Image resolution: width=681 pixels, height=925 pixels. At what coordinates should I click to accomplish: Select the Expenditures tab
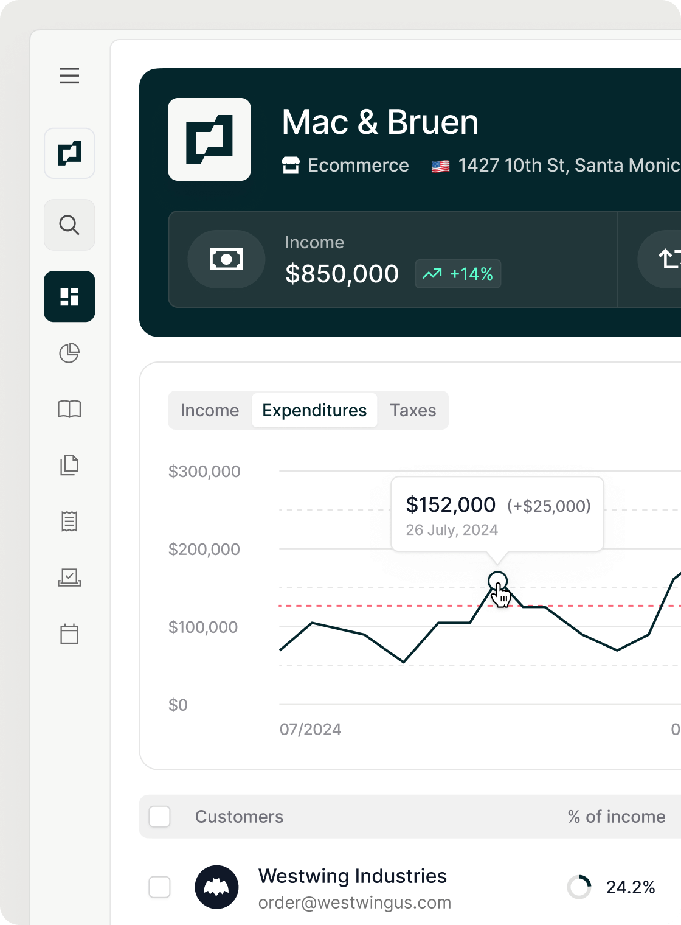tap(314, 410)
